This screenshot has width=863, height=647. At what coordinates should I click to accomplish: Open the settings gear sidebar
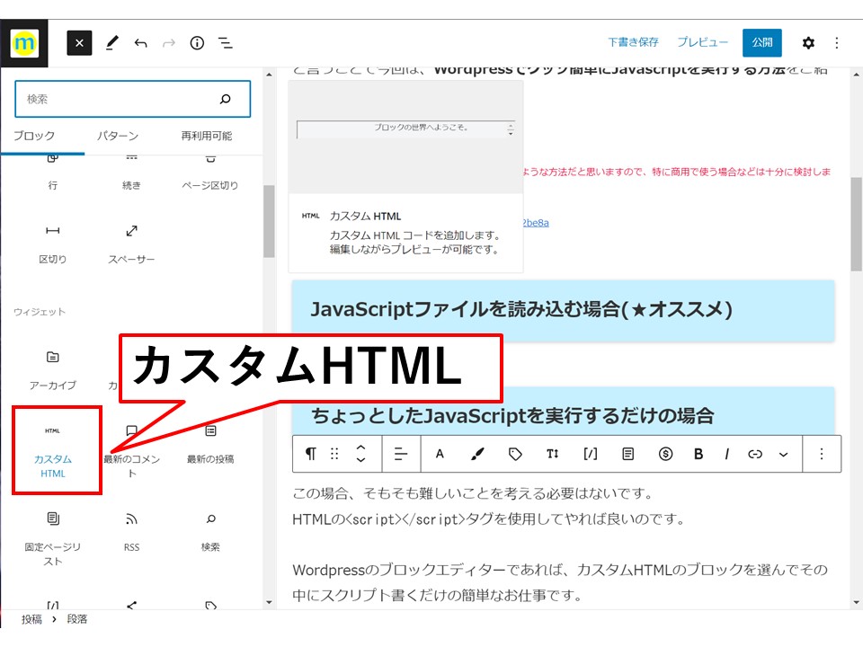coord(808,43)
